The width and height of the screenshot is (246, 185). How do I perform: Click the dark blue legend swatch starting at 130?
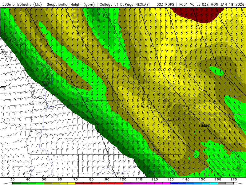[174, 183]
